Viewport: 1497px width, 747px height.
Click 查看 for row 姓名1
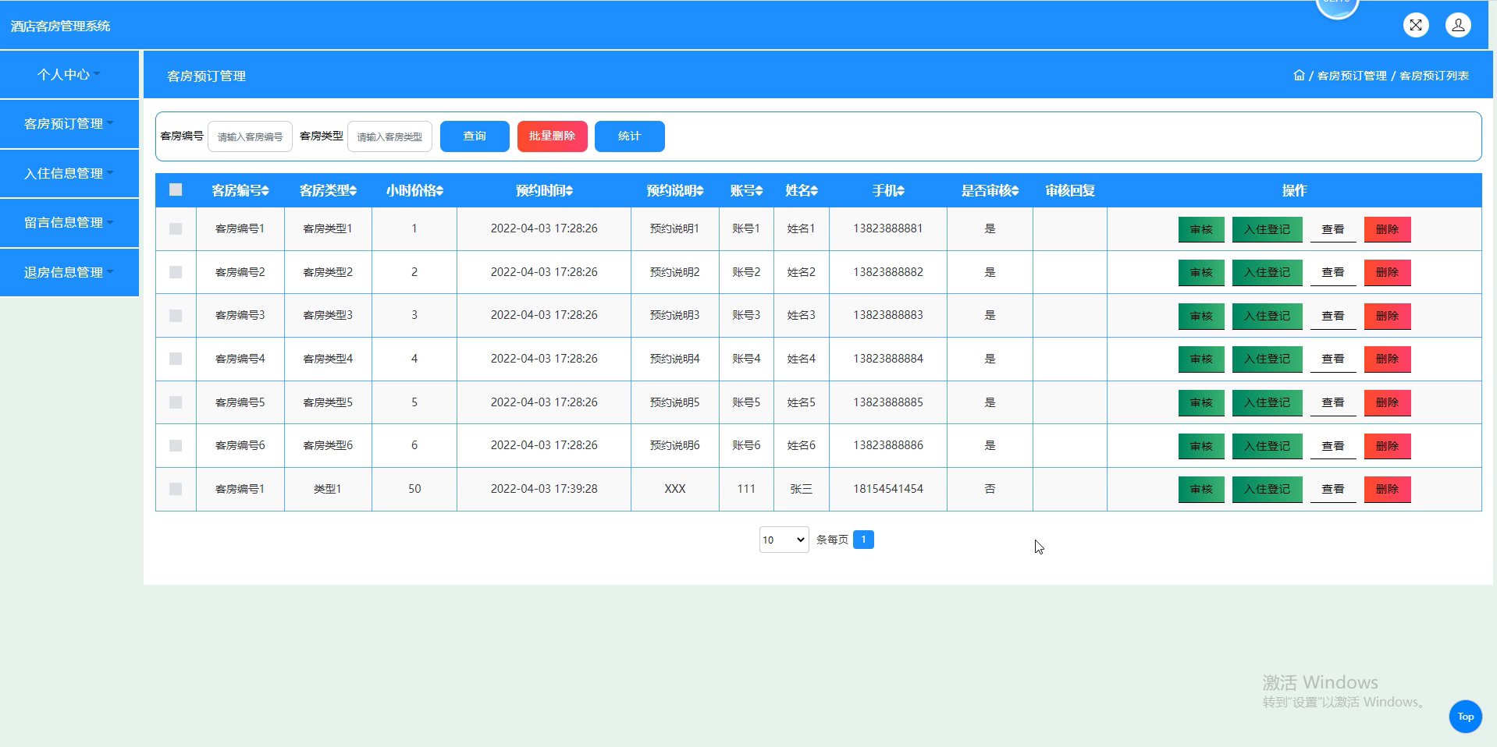(x=1332, y=229)
